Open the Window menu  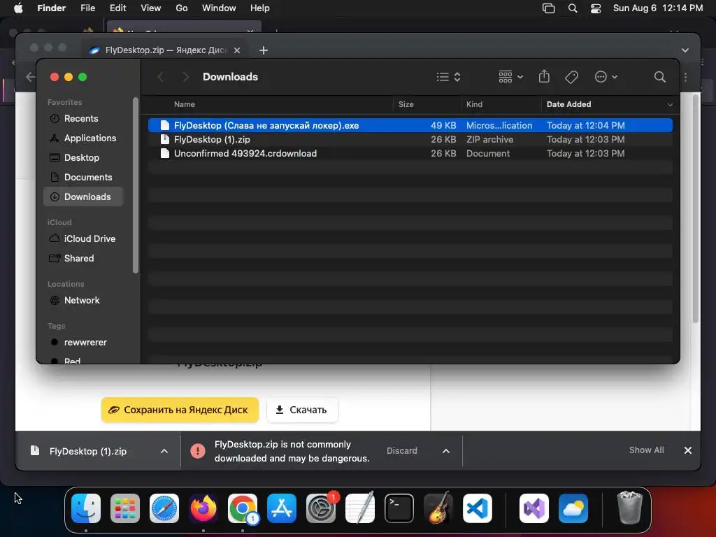point(219,8)
